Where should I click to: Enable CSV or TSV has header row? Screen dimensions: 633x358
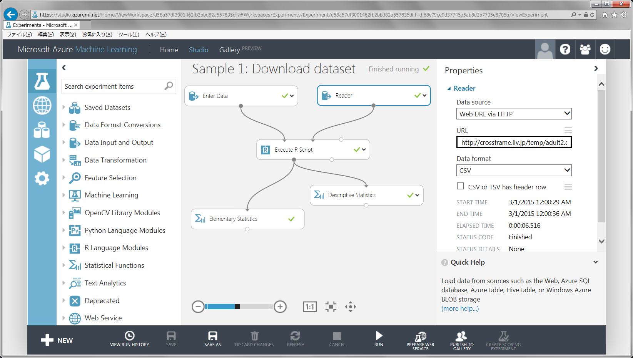tap(460, 186)
